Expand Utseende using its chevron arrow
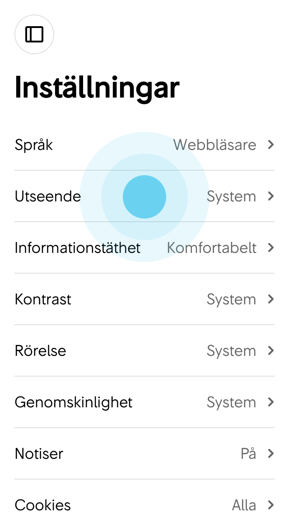The height and width of the screenshot is (513, 289). [x=270, y=196]
